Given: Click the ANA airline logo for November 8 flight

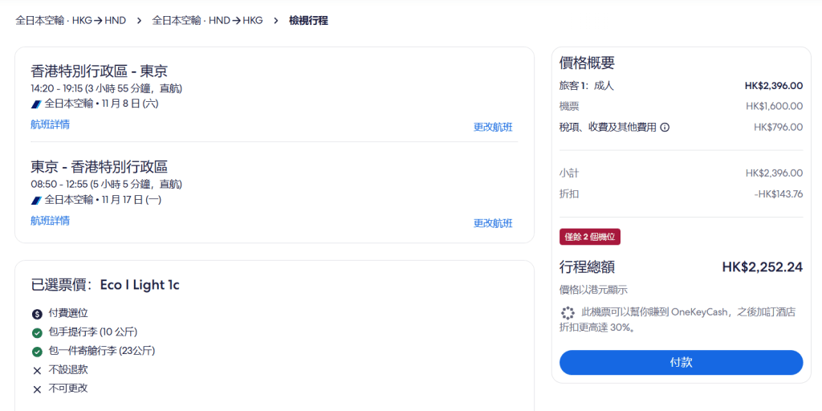Looking at the screenshot, I should coord(36,104).
